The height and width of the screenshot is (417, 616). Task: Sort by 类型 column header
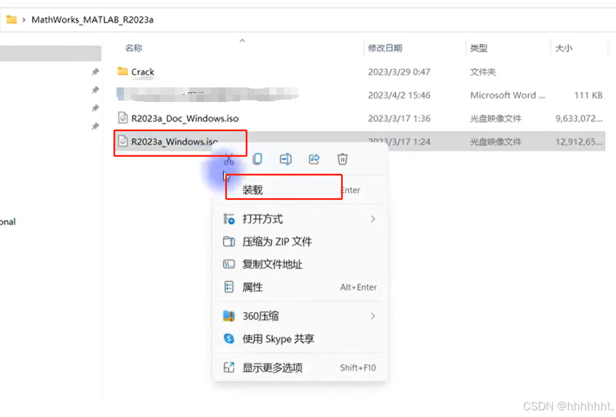(479, 48)
